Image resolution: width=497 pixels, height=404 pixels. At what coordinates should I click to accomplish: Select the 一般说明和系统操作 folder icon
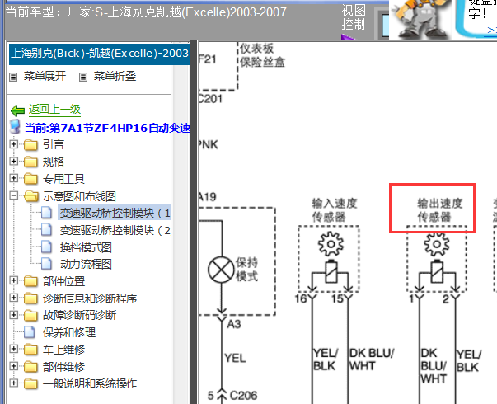click(x=30, y=383)
